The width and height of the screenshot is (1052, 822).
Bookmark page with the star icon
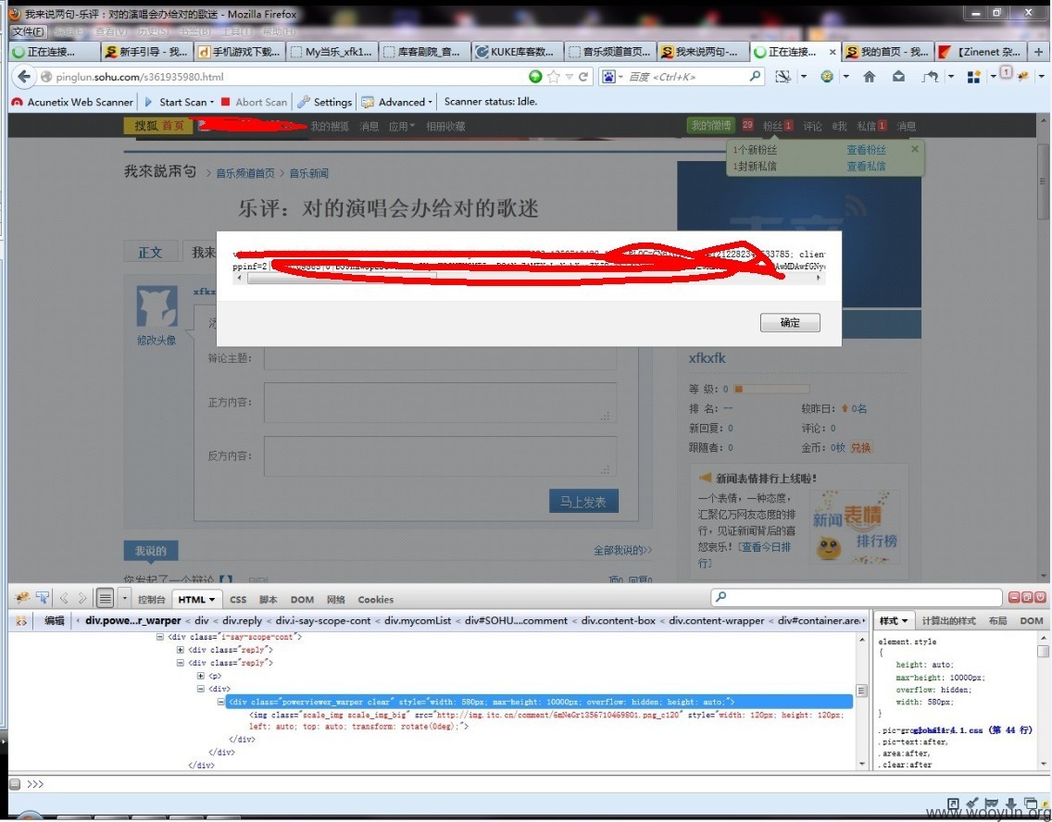(553, 77)
